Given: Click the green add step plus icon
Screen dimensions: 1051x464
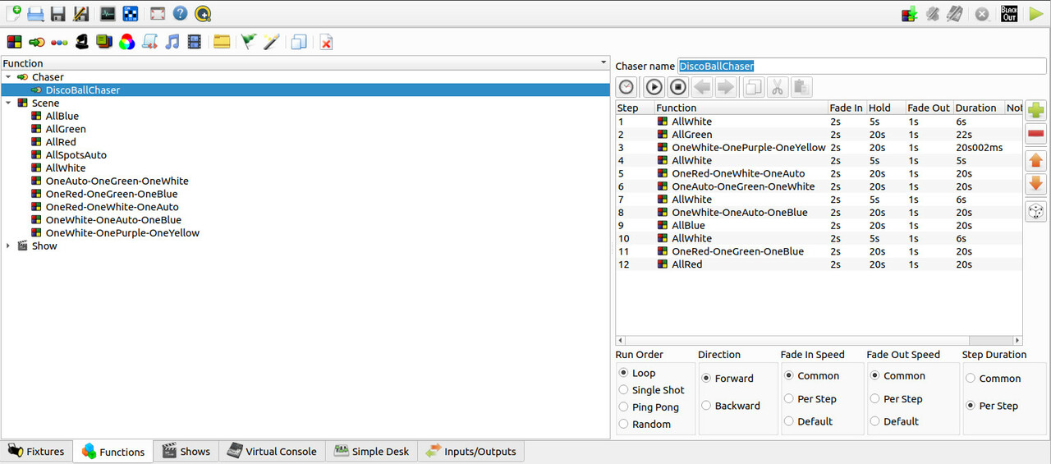Looking at the screenshot, I should [1036, 111].
